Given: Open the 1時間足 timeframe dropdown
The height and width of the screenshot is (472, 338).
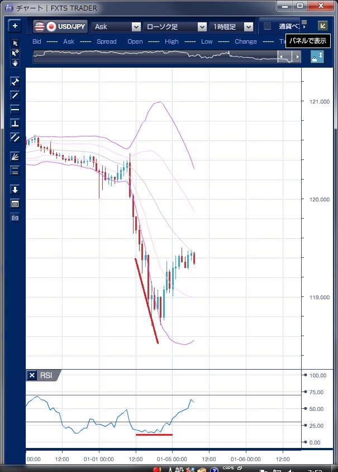Looking at the screenshot, I should (248, 27).
